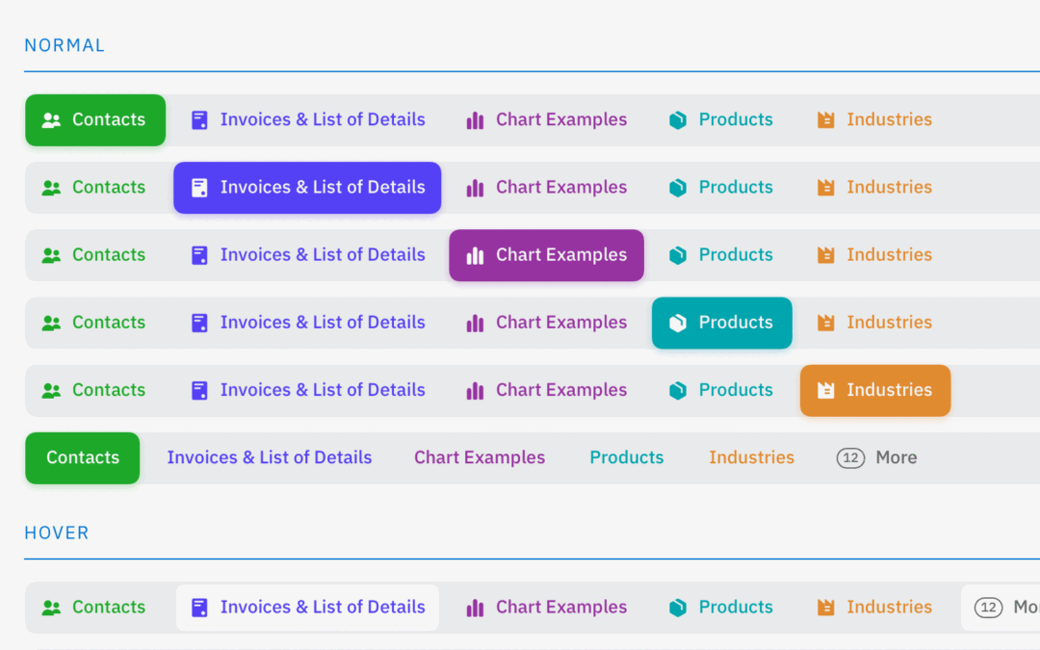This screenshot has width=1040, height=650.
Task: Click the white box icon in teal Products tab
Action: click(678, 324)
